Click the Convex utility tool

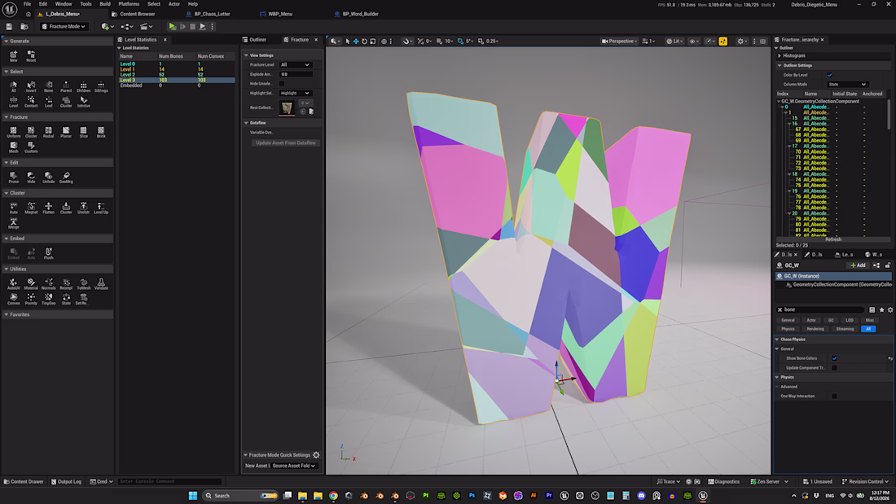pyautogui.click(x=13, y=299)
